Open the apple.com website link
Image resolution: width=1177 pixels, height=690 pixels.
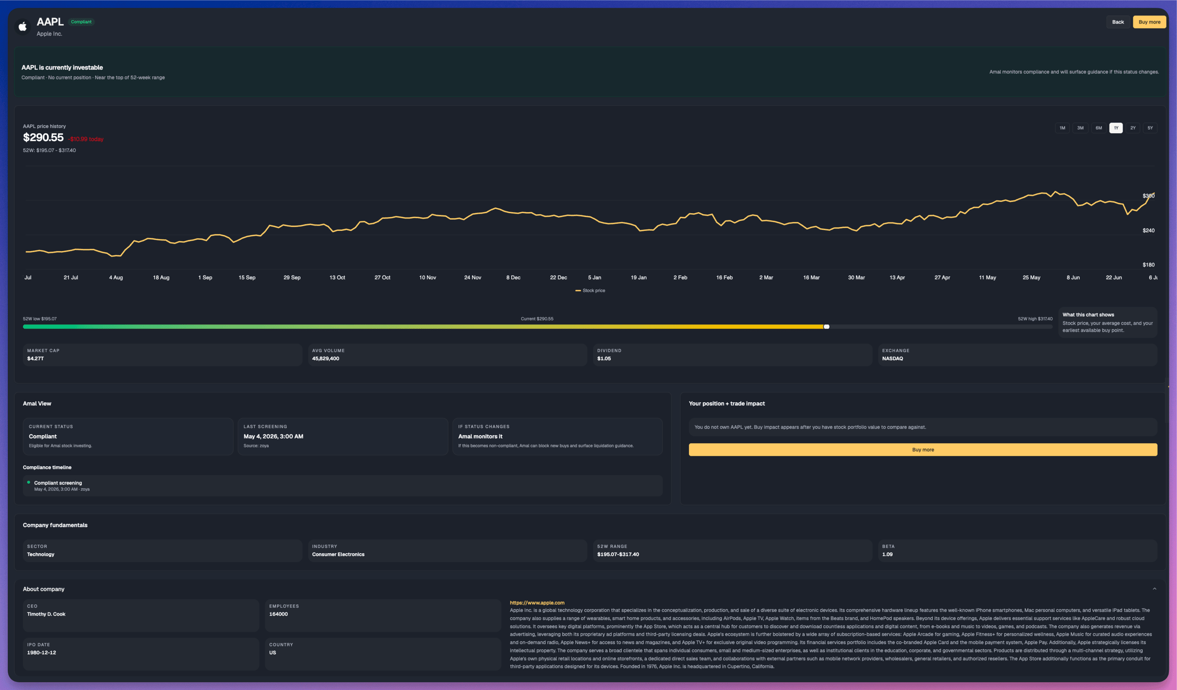(x=537, y=602)
